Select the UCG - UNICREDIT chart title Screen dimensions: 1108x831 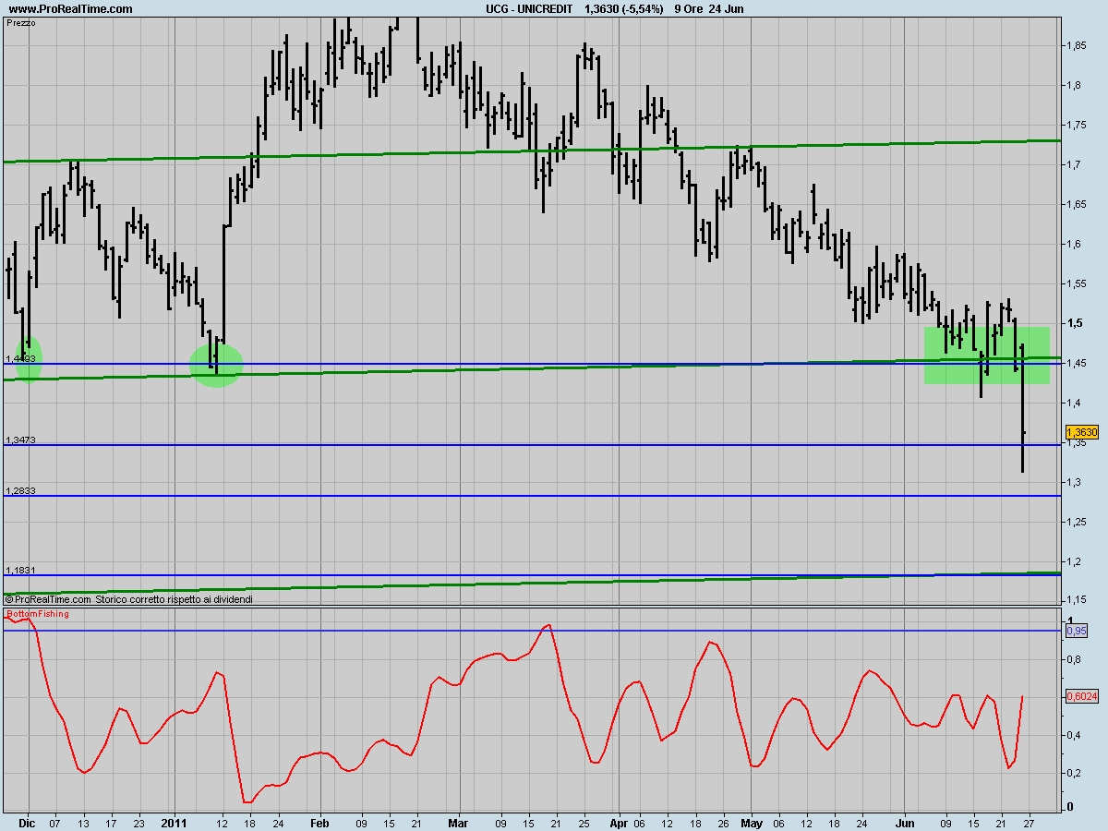(x=523, y=8)
